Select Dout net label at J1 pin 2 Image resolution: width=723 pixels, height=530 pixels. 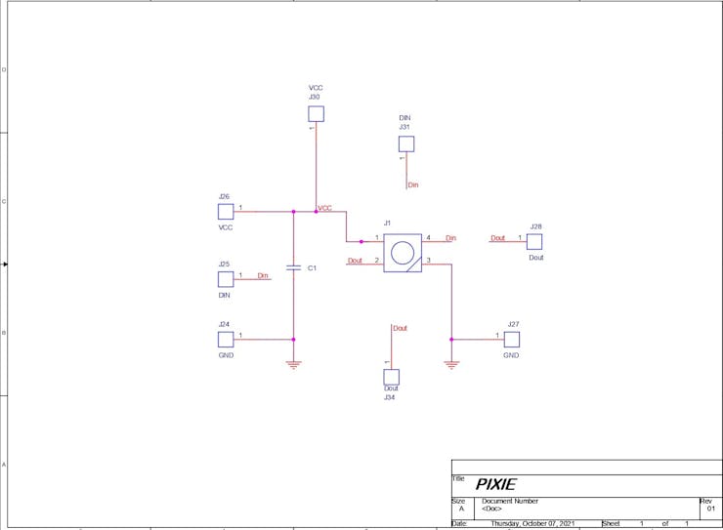[x=355, y=261]
